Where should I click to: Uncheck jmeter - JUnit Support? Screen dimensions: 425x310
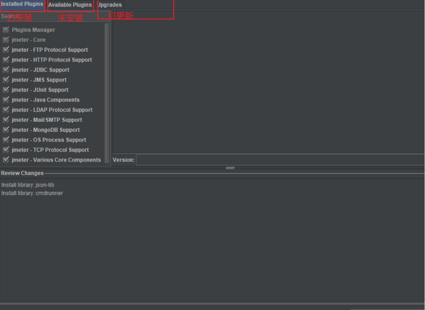click(x=6, y=90)
